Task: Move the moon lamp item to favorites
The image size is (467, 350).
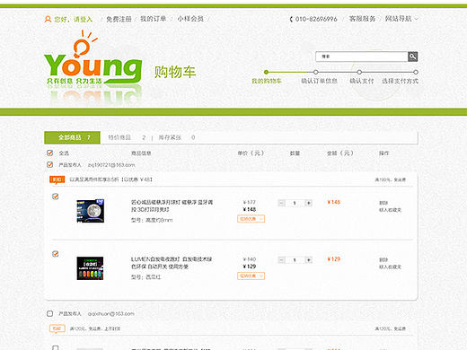Action: [390, 210]
